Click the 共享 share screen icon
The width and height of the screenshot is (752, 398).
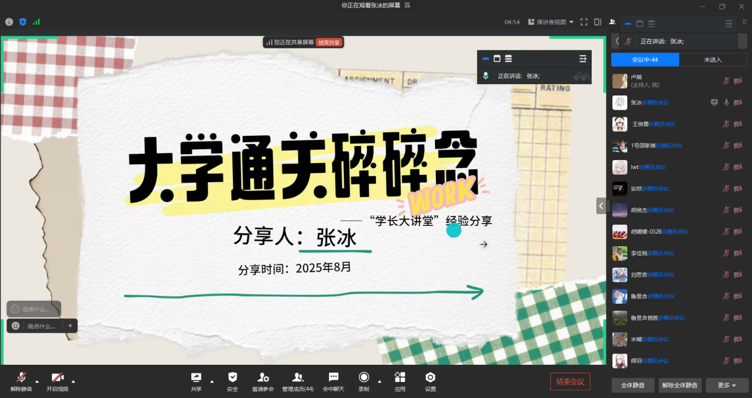(196, 377)
